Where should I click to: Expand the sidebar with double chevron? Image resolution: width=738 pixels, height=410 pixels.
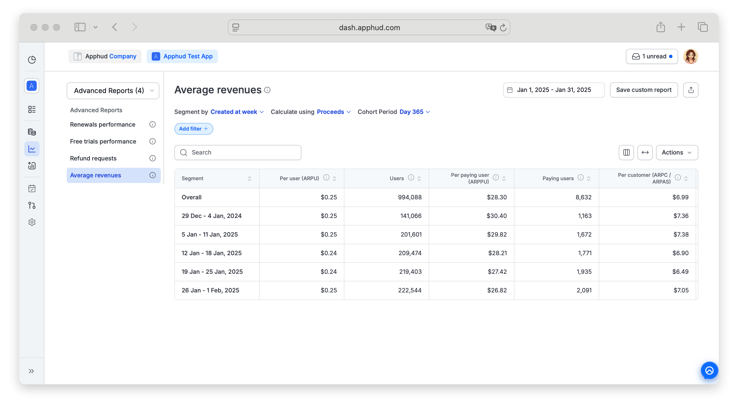[x=32, y=371]
